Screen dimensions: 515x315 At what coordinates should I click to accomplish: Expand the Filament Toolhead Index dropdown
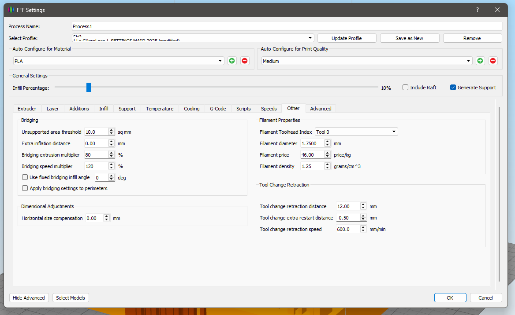(356, 132)
